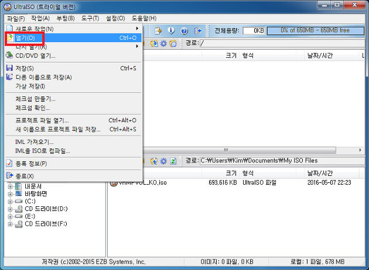Open 등록 정보(P) from the menu
This screenshot has height=270, width=369.
[x=73, y=164]
